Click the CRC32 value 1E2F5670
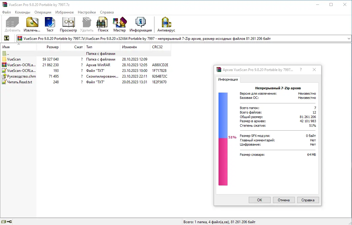The image size is (352, 225). [x=159, y=82]
